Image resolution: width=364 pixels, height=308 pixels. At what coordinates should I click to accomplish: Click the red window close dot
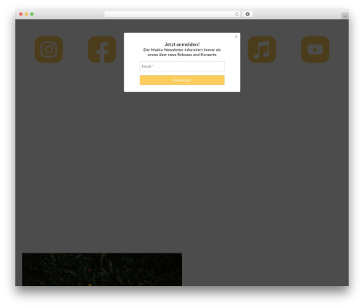[x=21, y=14]
